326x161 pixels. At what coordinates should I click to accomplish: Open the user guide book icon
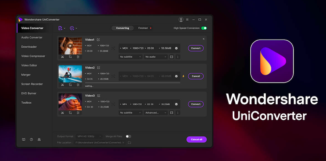24,139
